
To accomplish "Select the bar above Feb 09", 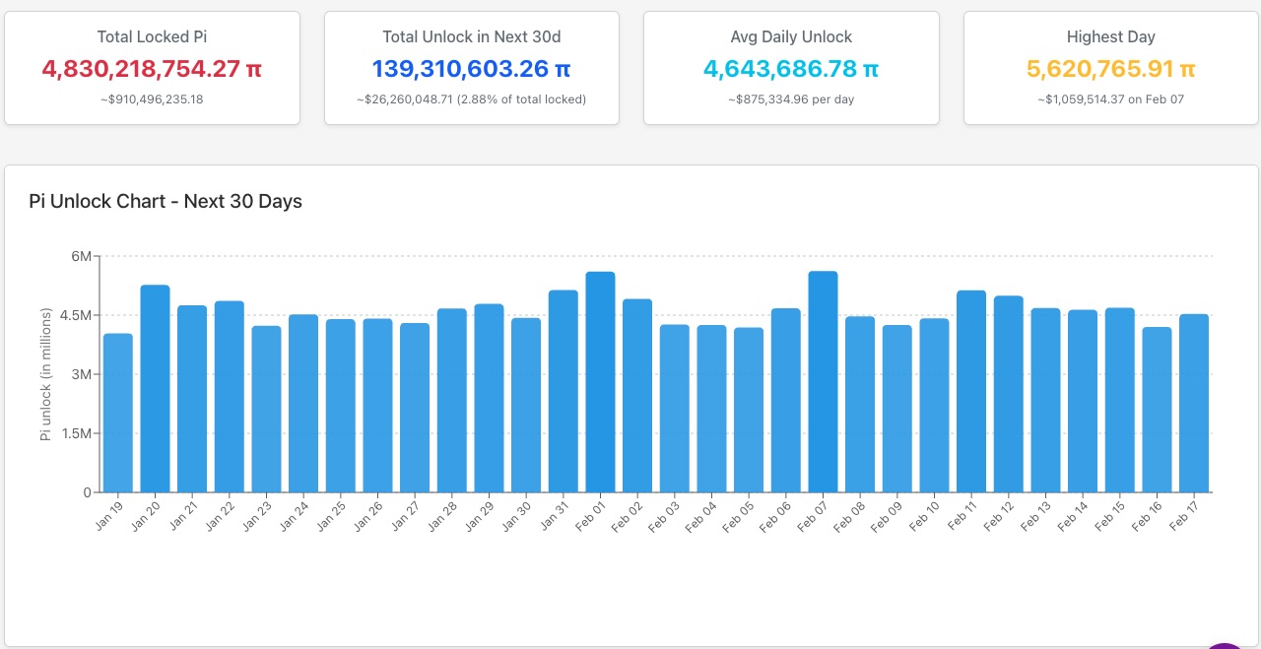I will pos(897,409).
